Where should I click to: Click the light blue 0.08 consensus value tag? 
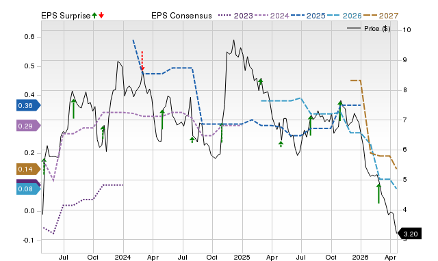[x=29, y=189]
